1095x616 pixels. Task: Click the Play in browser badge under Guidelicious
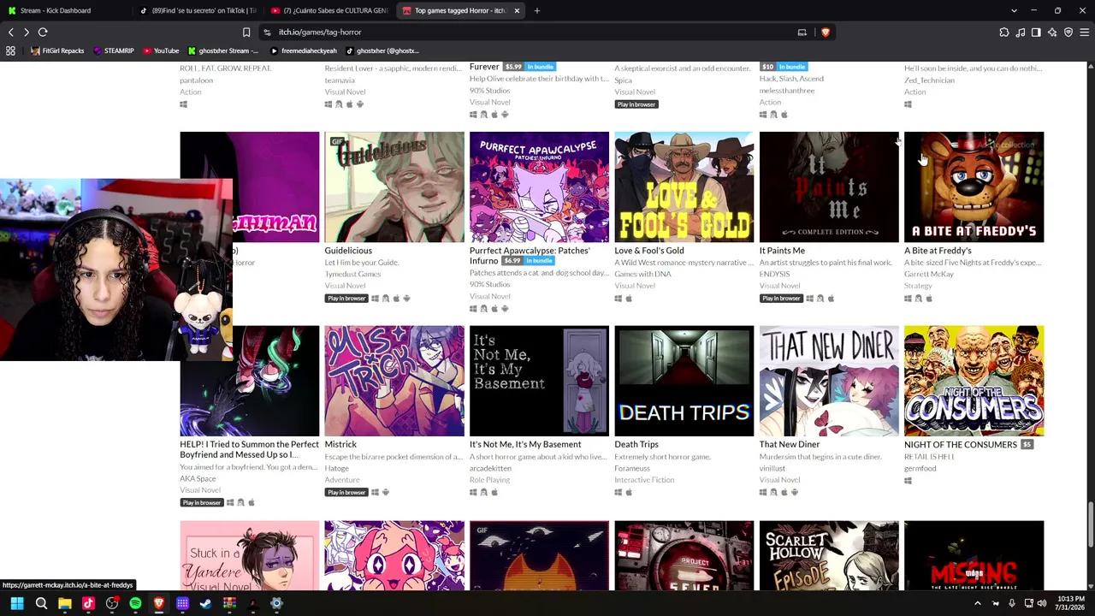[346, 299]
